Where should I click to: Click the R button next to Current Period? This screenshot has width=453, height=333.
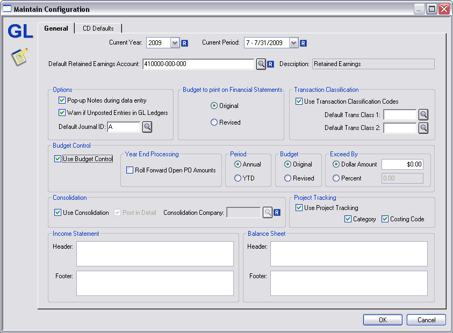pos(303,44)
